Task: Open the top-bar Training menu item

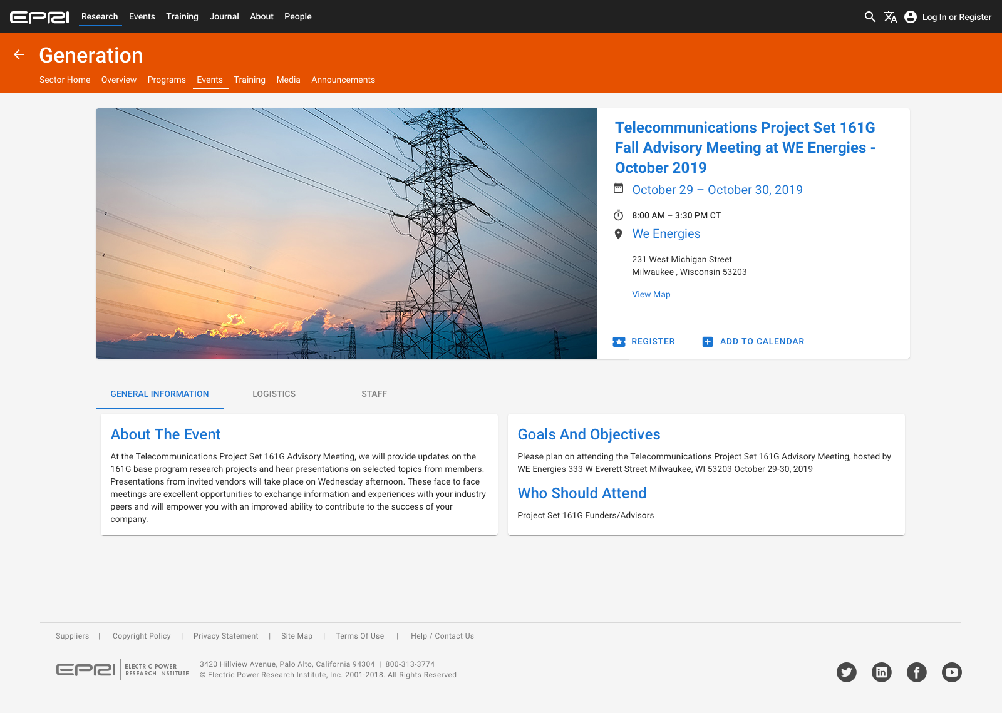Action: click(182, 17)
